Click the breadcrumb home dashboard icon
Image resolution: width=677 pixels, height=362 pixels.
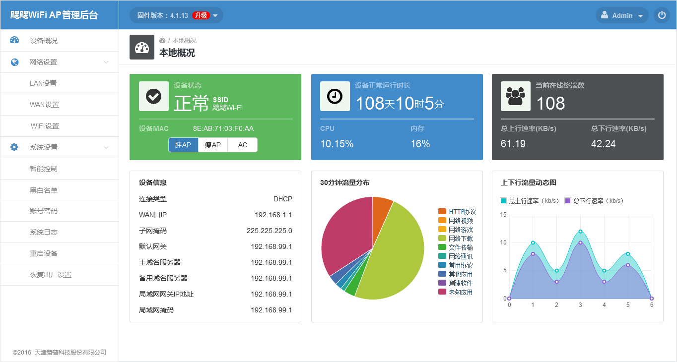tap(162, 40)
